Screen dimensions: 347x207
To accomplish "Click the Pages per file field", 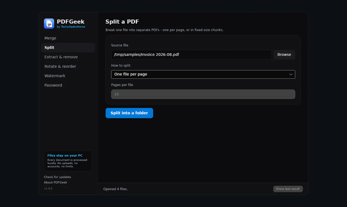I will pyautogui.click(x=203, y=94).
